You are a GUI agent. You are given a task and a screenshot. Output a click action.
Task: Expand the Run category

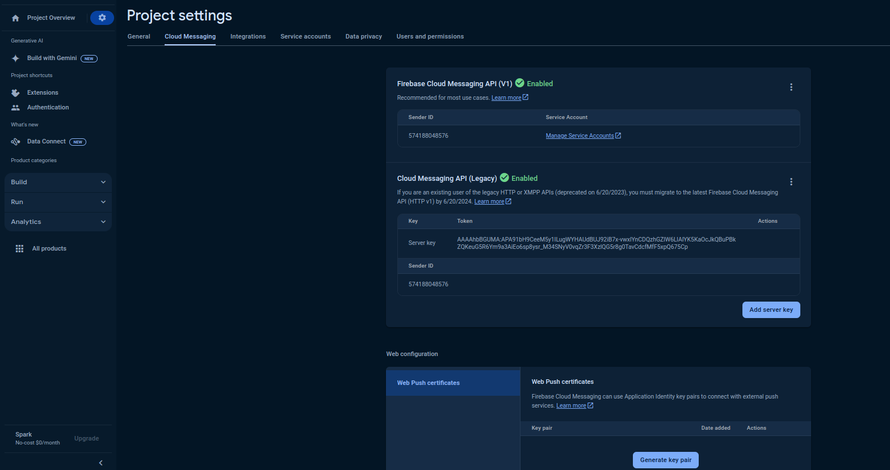pos(58,202)
